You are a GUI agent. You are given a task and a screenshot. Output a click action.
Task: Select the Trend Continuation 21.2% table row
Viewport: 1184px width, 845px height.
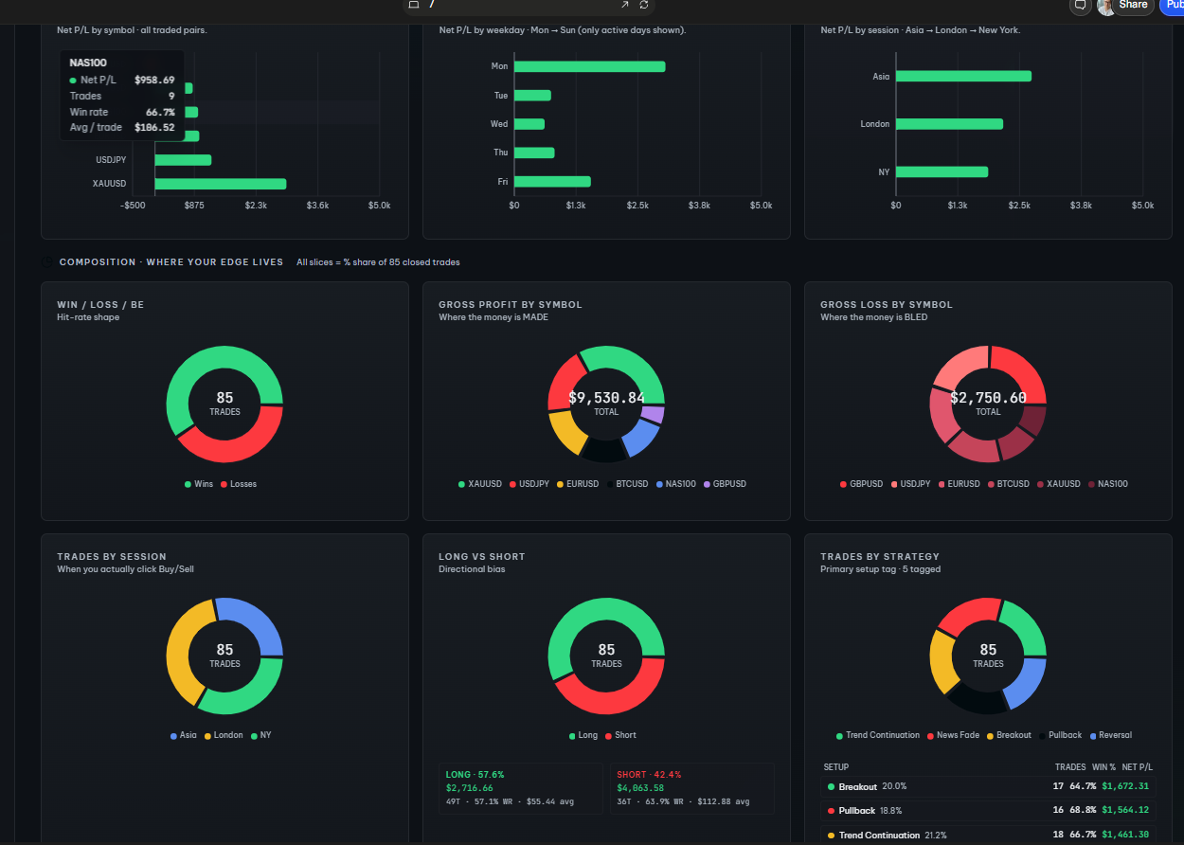click(x=988, y=835)
